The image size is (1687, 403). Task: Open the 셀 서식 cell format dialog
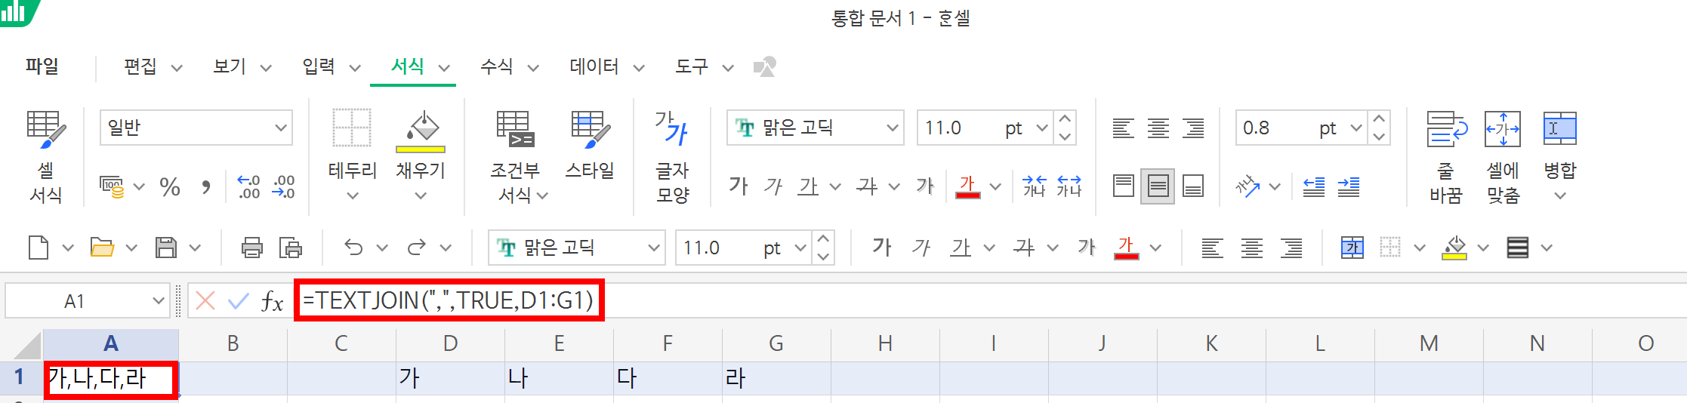click(45, 157)
